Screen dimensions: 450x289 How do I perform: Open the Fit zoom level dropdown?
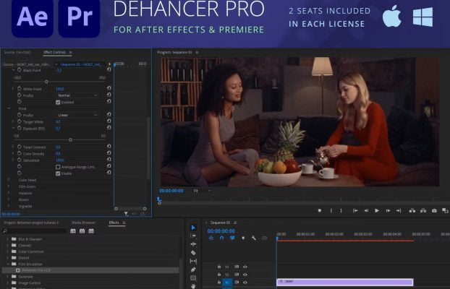[202, 191]
